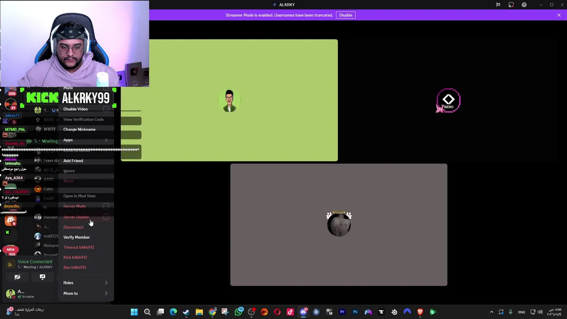Screen dimensions: 567x319
Task: Open Brave browser from the taskbar
Action: click(x=420, y=312)
